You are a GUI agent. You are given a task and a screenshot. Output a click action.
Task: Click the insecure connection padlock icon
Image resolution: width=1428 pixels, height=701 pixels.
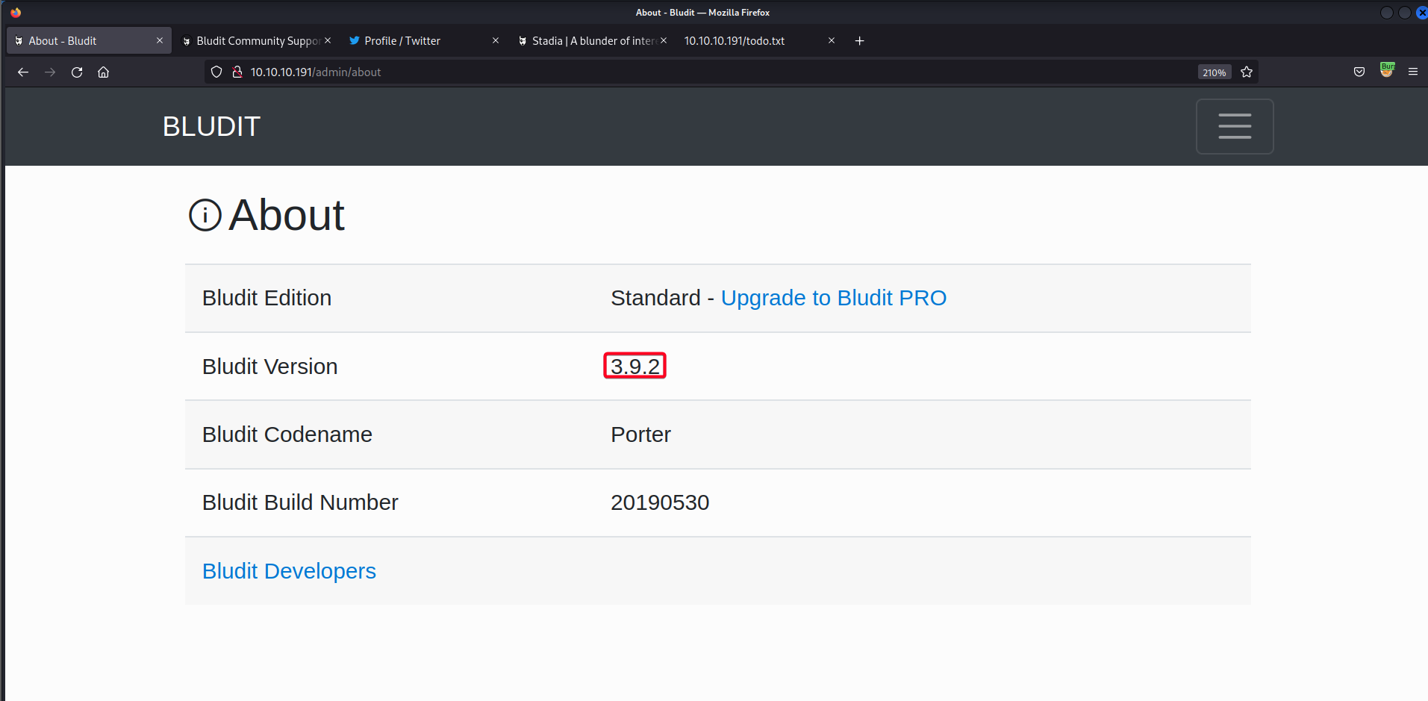237,72
